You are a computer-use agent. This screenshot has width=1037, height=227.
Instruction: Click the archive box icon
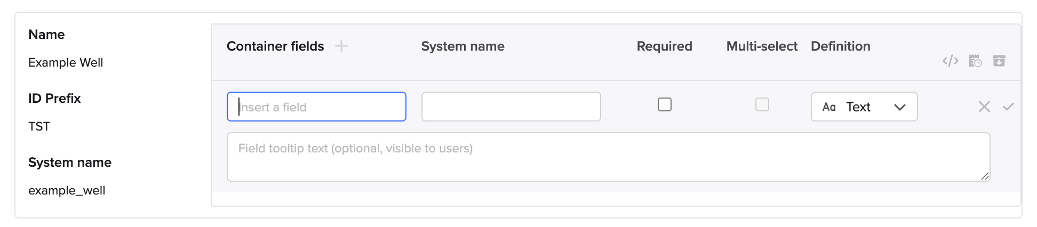click(999, 61)
